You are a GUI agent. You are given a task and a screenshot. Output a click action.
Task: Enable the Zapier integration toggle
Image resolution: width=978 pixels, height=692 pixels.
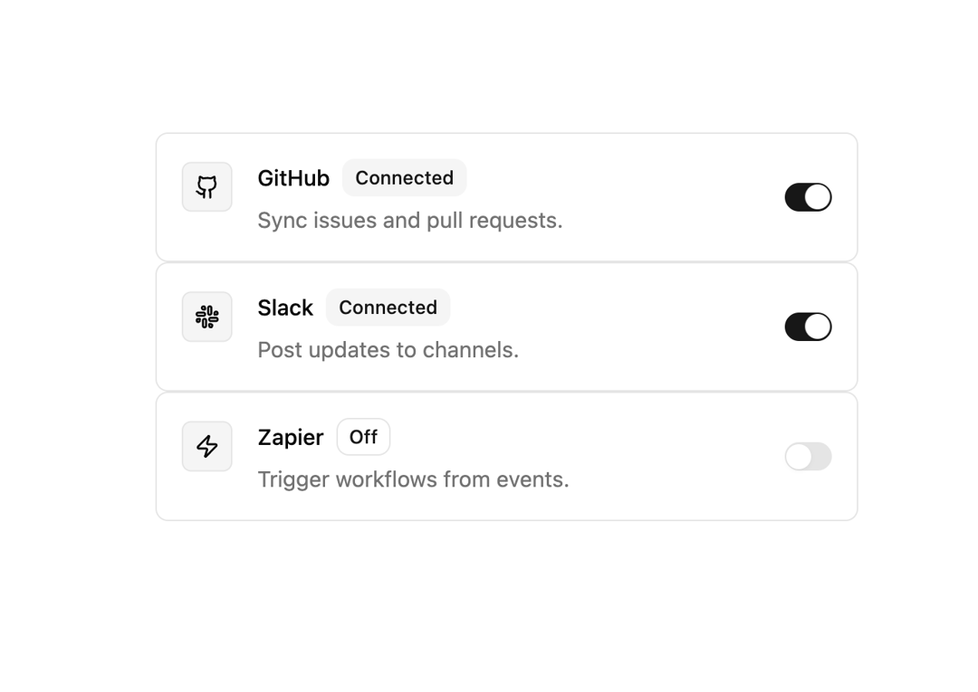[808, 456]
